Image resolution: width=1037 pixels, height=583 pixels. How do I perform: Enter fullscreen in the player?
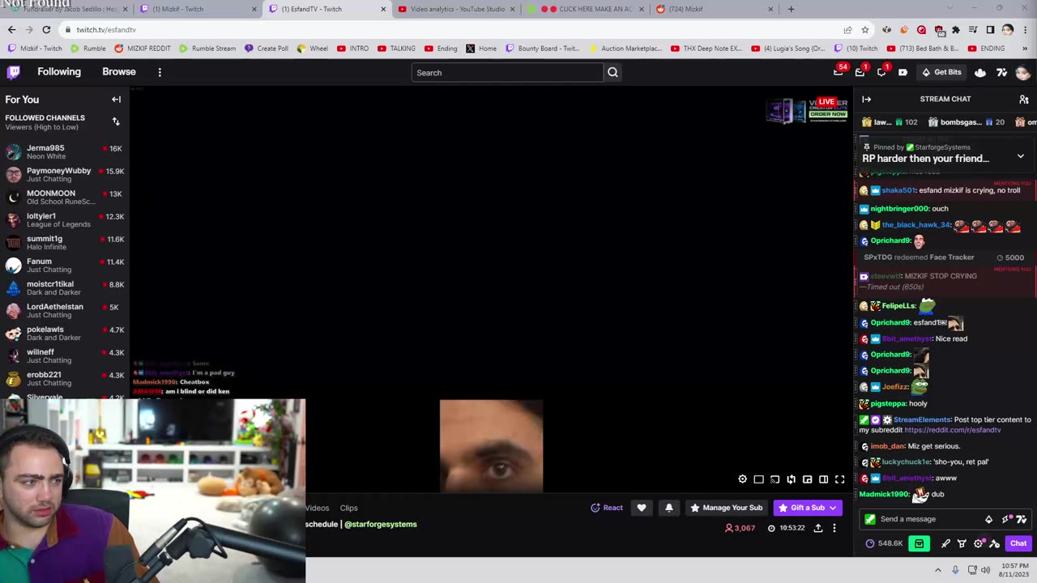click(839, 479)
